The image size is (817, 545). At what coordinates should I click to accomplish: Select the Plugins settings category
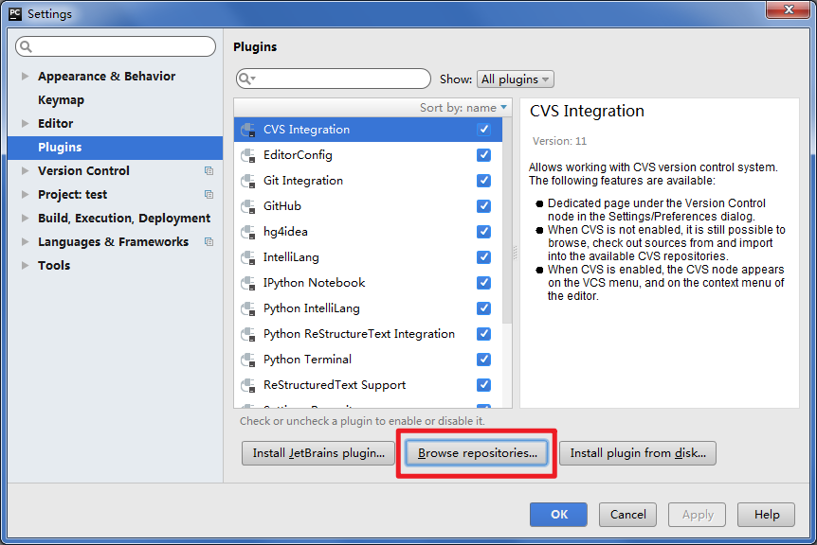pos(115,148)
